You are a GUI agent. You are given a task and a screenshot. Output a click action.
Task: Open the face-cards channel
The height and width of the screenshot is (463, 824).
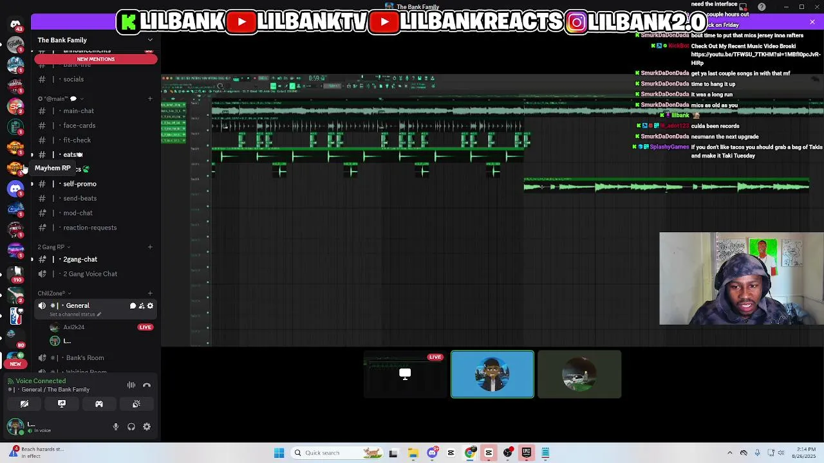95,125
